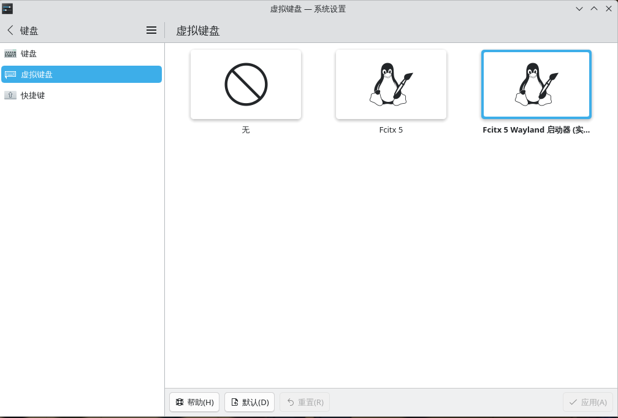Click the 默认(D) defaults button

coord(250,402)
